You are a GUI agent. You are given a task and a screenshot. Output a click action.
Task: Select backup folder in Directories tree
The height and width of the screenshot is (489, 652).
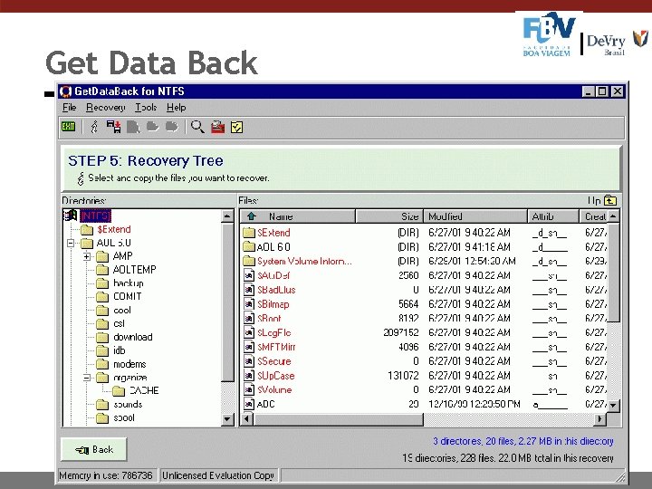pyautogui.click(x=129, y=283)
